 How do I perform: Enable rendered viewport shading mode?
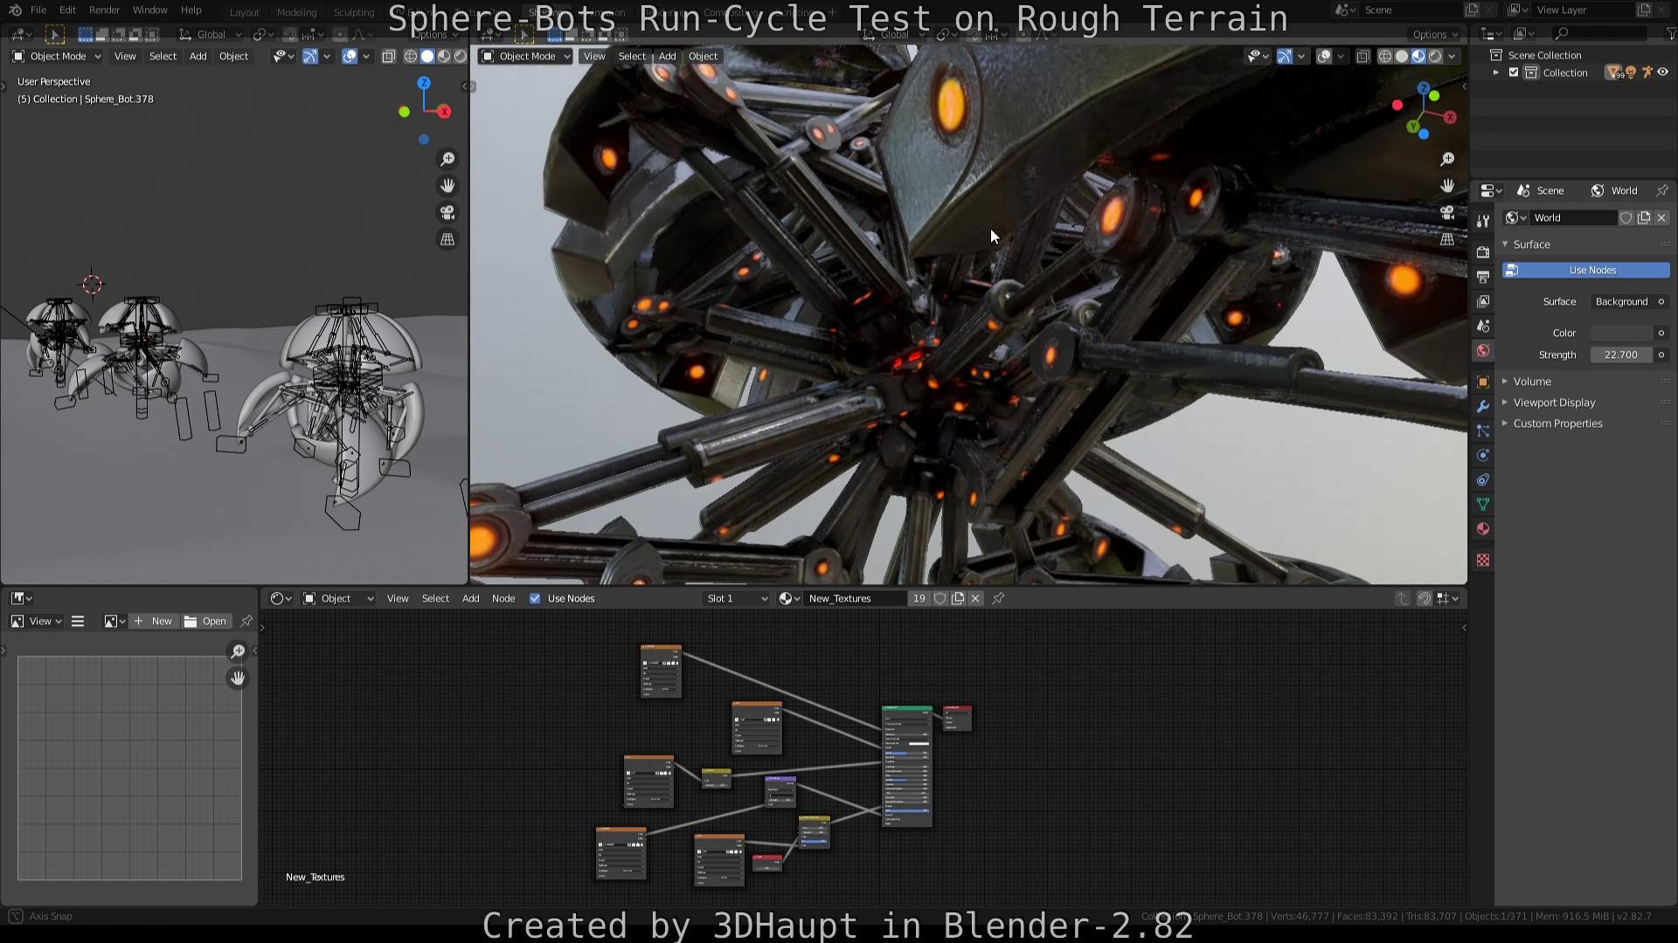pyautogui.click(x=1434, y=56)
